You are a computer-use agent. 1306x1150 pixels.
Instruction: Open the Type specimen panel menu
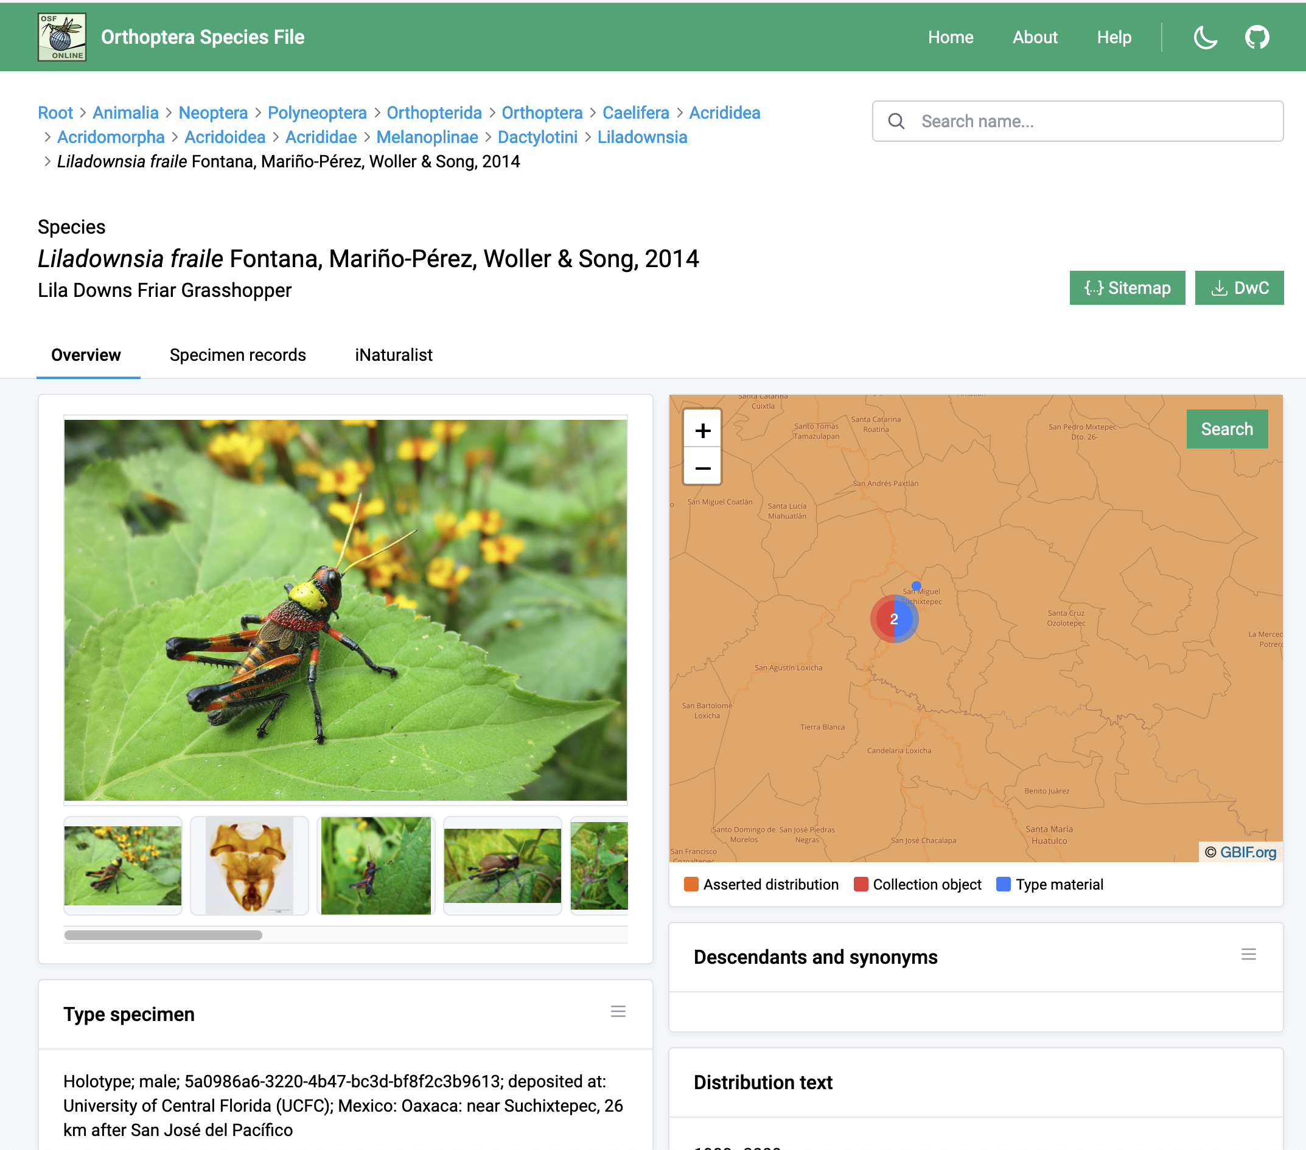pyautogui.click(x=617, y=1011)
